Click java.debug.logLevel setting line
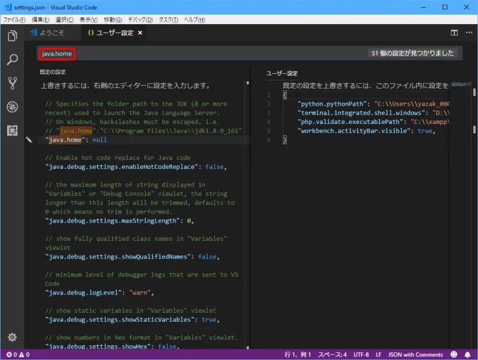 tap(99, 293)
